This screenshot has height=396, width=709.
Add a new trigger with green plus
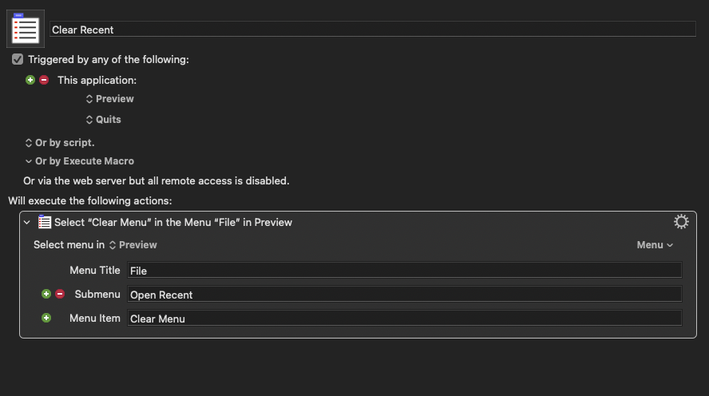pyautogui.click(x=30, y=80)
